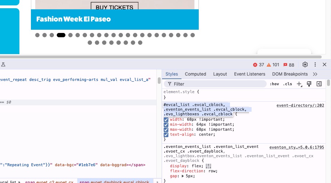Show more sidebar tabs with >> chevron

315,74
